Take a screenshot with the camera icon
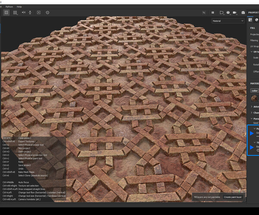Viewport: 259px width, 215px height. click(x=243, y=12)
